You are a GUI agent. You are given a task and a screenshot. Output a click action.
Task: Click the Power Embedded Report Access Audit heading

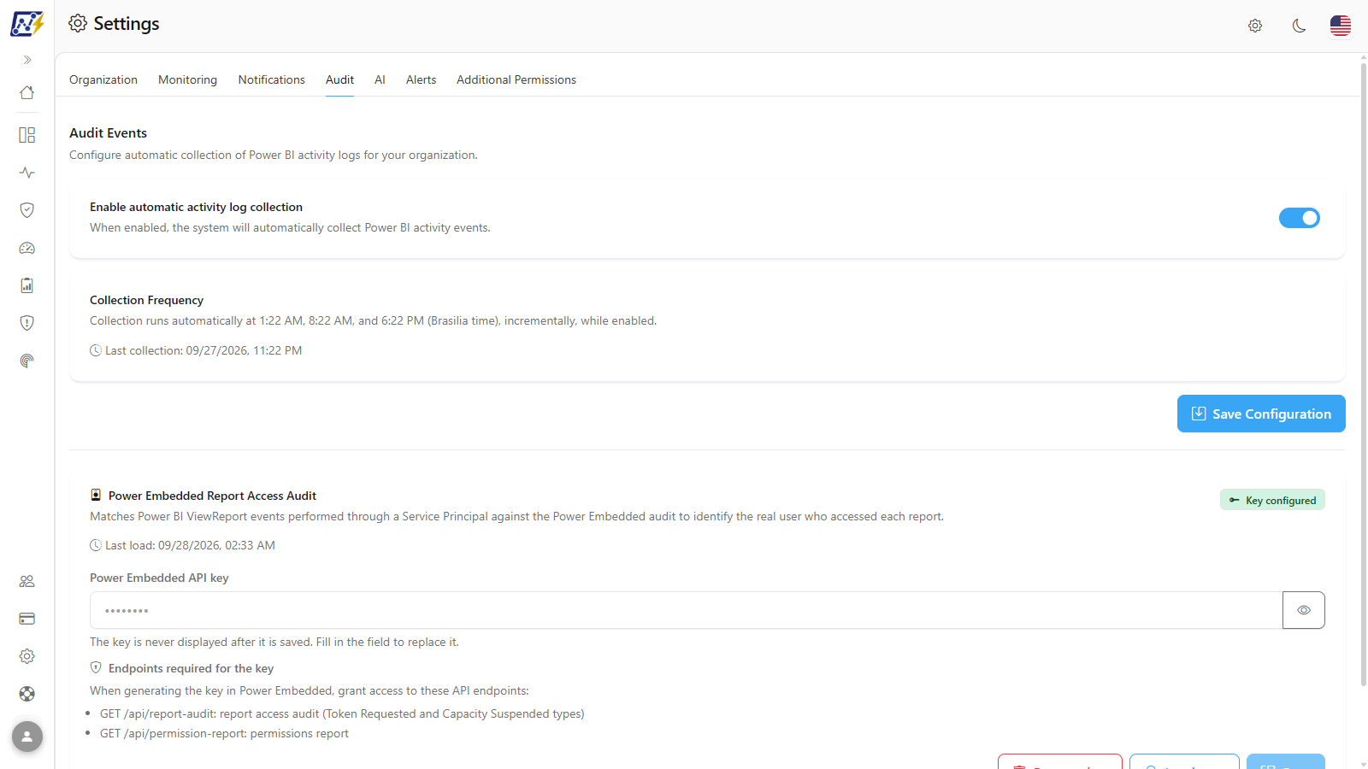(x=212, y=496)
